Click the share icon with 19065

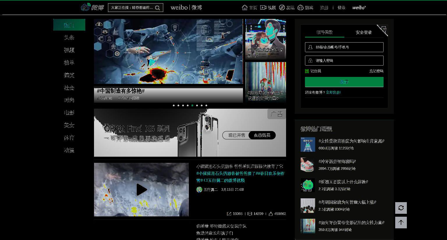click(229, 214)
